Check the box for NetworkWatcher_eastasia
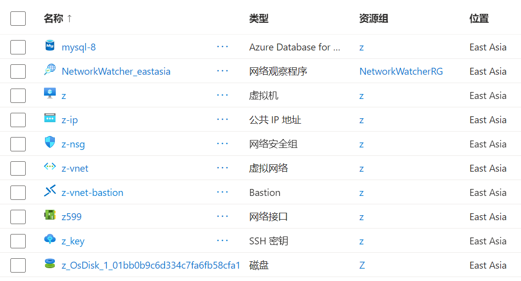Image resolution: width=521 pixels, height=281 pixels. tap(18, 72)
